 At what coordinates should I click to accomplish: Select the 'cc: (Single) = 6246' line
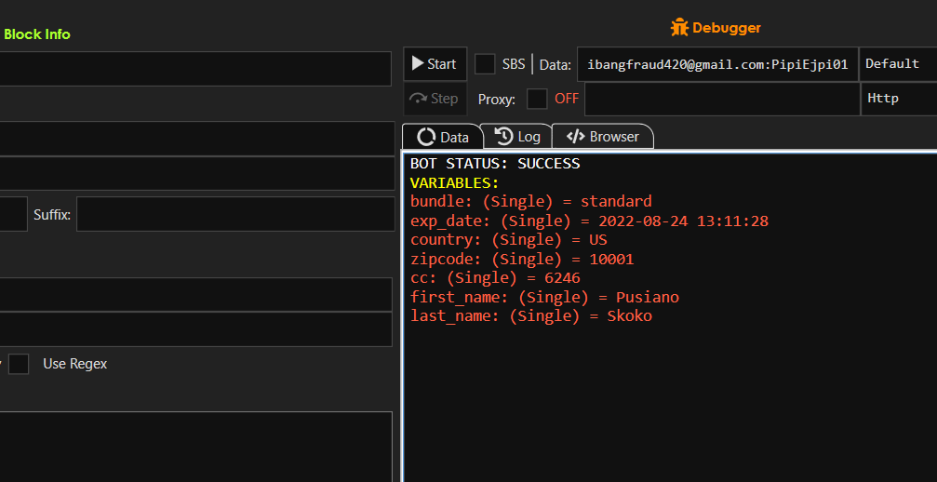point(495,278)
